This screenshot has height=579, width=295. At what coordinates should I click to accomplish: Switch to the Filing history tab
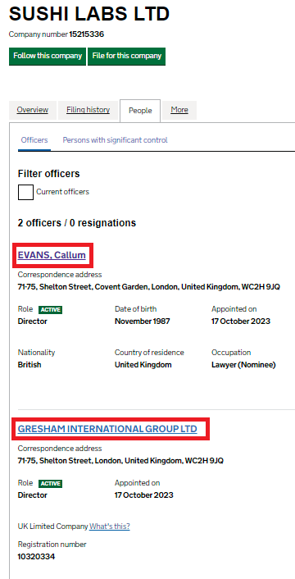(88, 110)
